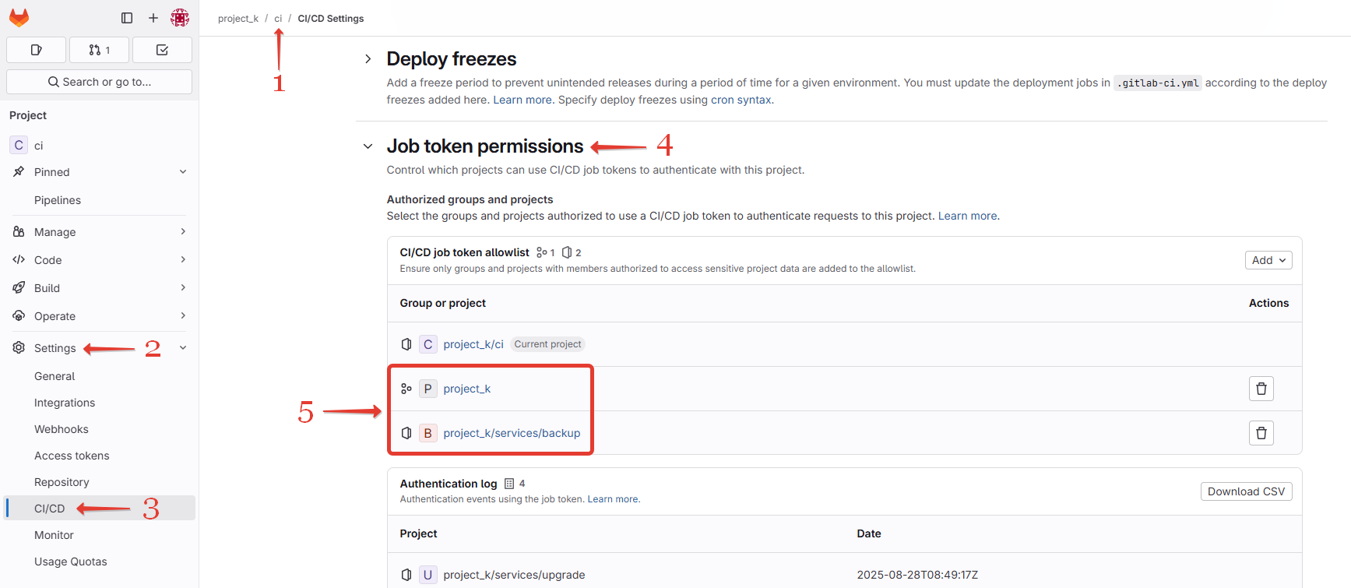Click the GitLab fox logo
The width and height of the screenshot is (1351, 588).
tap(19, 18)
